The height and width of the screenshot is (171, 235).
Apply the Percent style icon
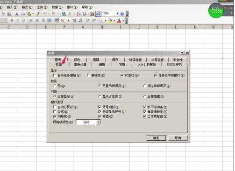coord(63,21)
